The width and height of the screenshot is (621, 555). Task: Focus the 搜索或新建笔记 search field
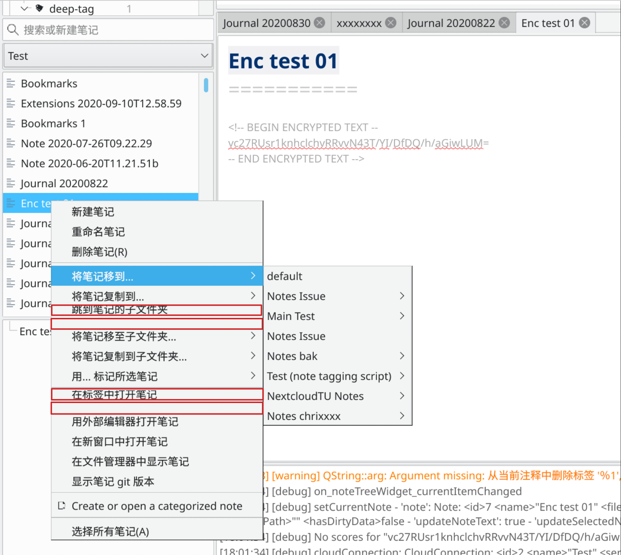108,30
